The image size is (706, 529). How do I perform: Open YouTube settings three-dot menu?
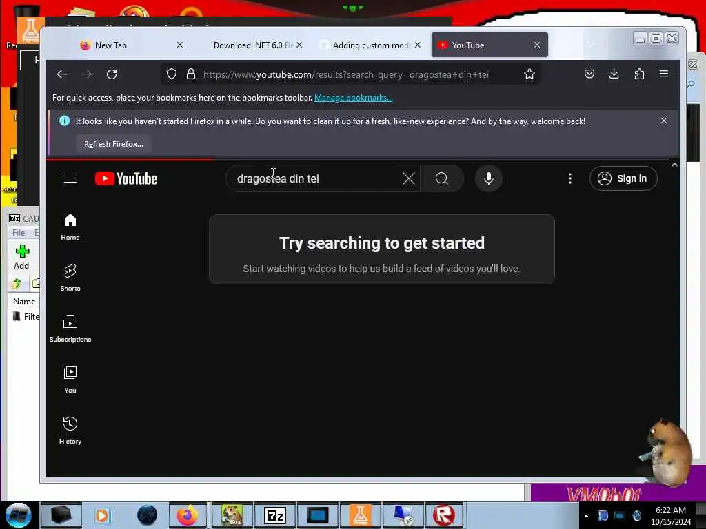pyautogui.click(x=570, y=178)
